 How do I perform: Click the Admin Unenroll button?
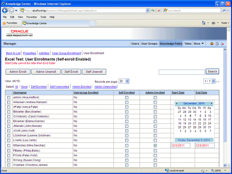(46, 72)
